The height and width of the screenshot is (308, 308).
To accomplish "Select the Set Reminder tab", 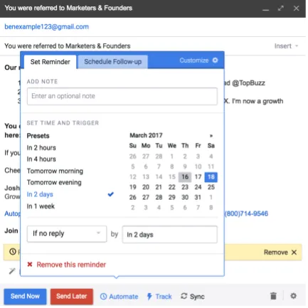I will [51, 62].
